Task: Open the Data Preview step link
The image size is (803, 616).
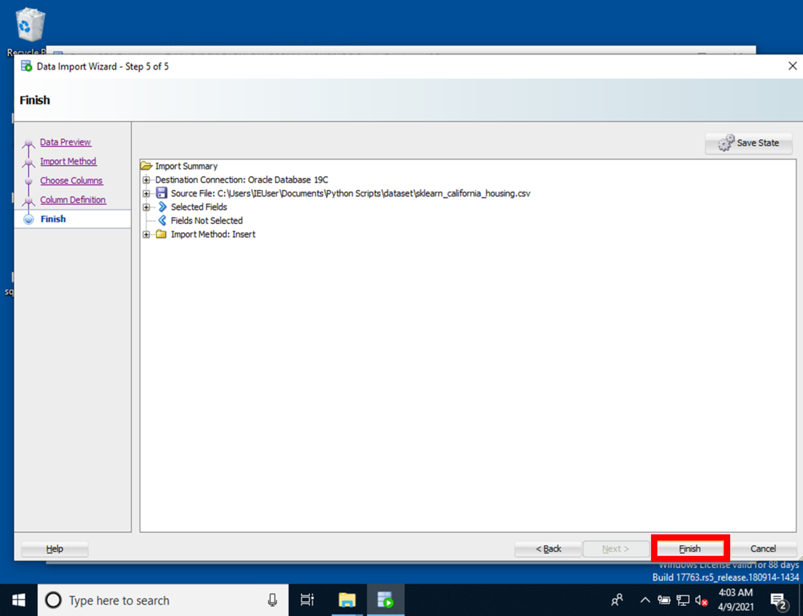Action: pyautogui.click(x=66, y=142)
